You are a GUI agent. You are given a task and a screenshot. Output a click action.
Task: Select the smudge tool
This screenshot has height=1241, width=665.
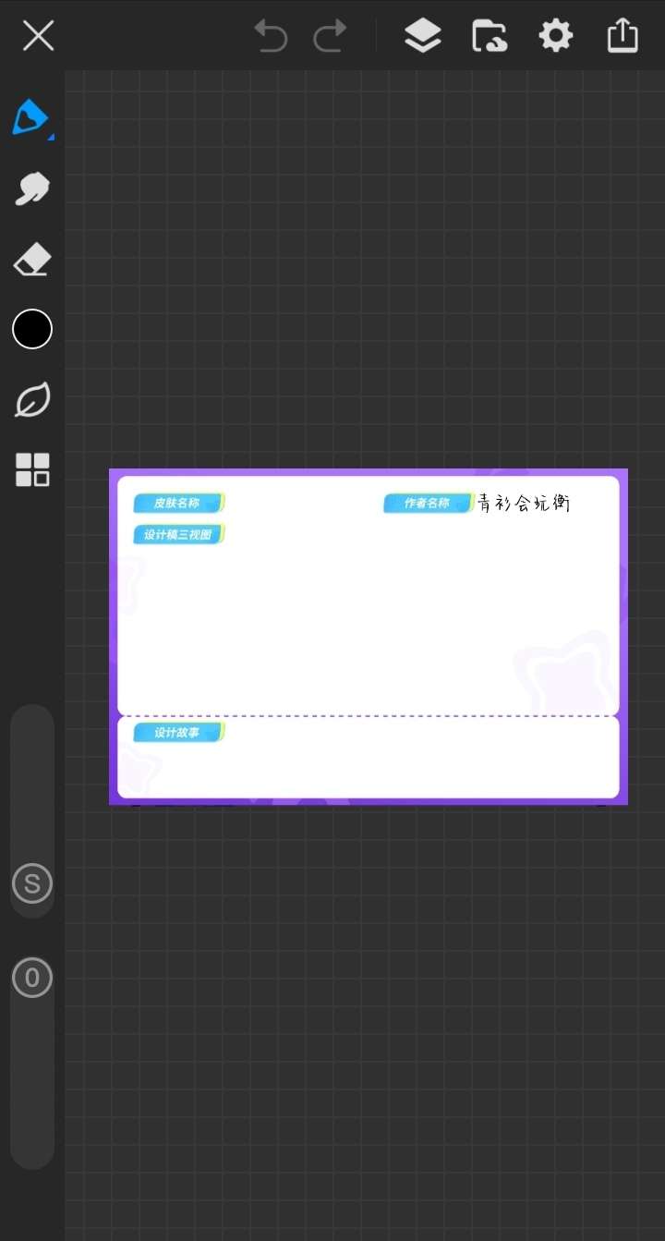tap(32, 189)
